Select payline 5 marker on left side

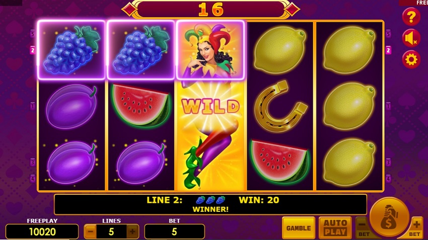[33, 34]
